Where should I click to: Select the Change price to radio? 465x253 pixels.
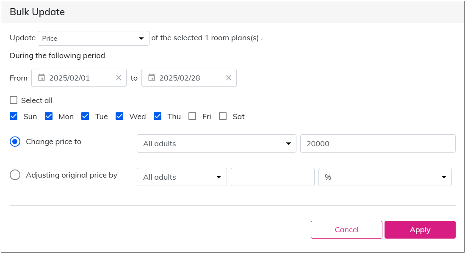point(15,142)
